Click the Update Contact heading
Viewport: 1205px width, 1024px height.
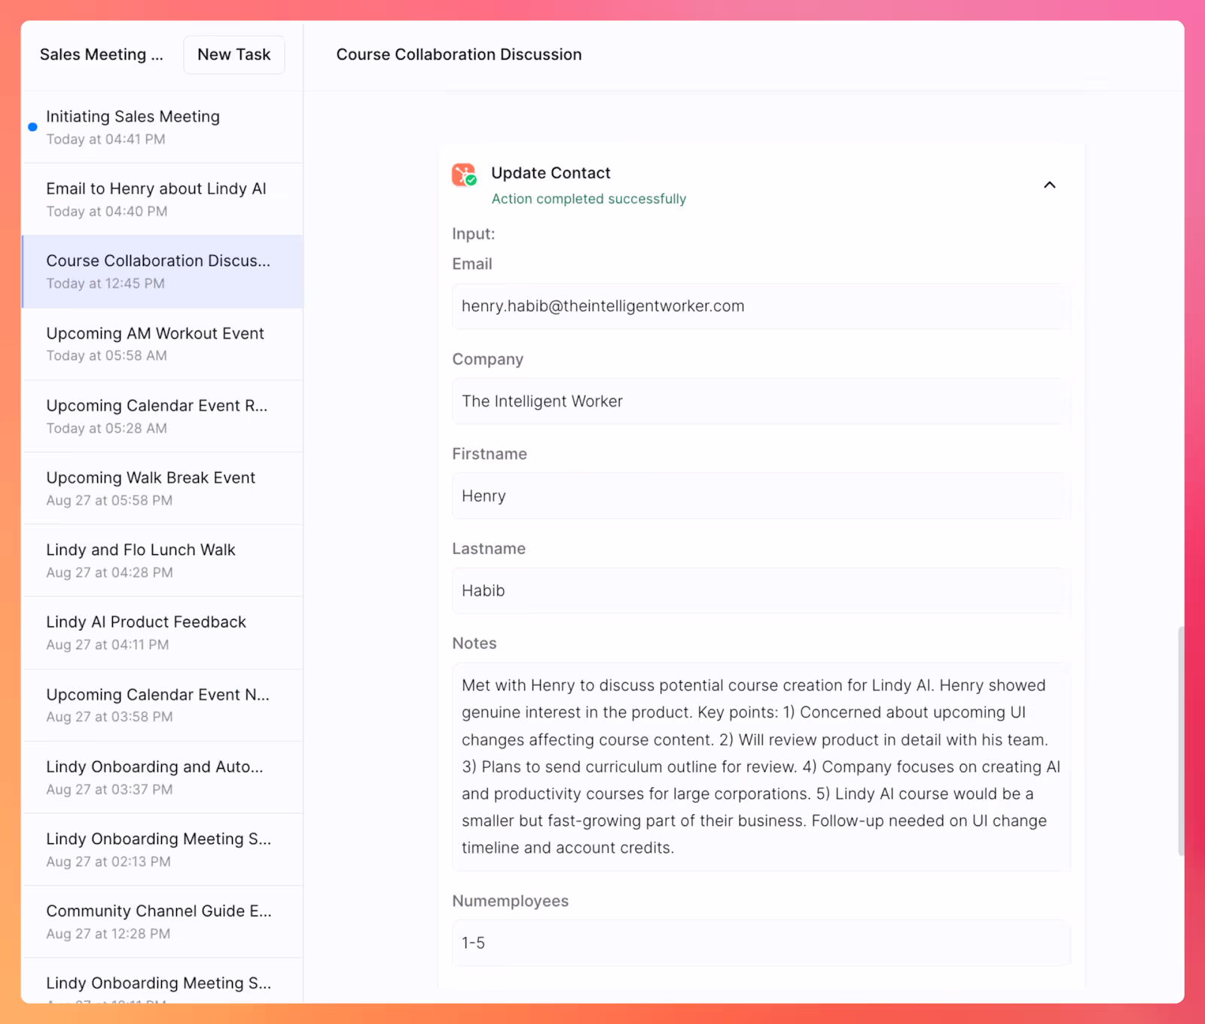click(x=551, y=173)
